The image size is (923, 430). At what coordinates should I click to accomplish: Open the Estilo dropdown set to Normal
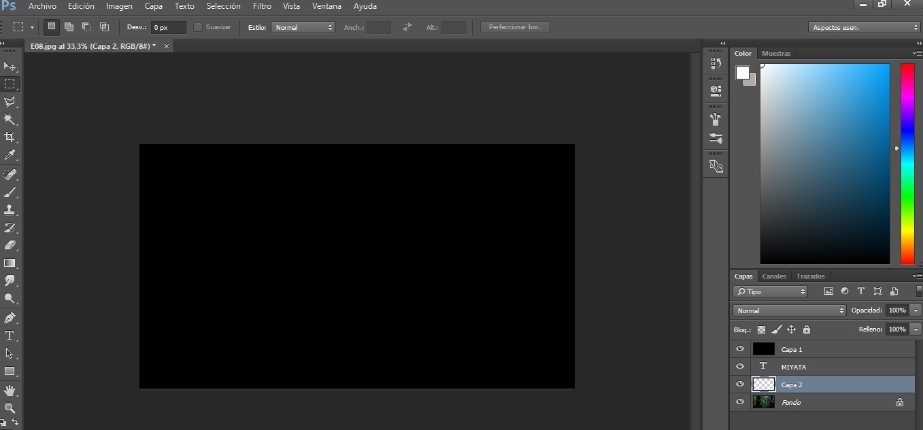coord(303,27)
